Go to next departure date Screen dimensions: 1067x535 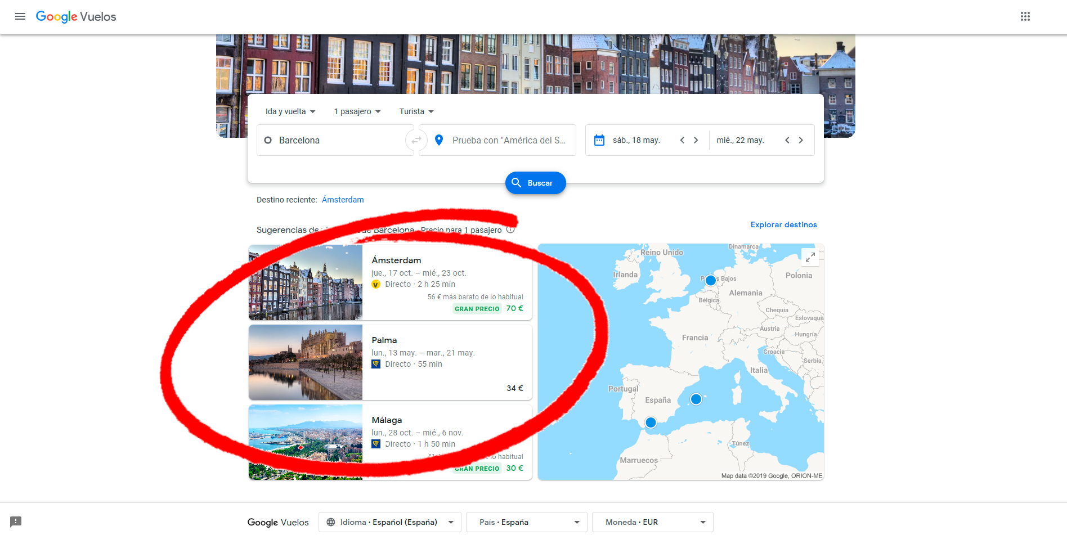click(x=696, y=140)
